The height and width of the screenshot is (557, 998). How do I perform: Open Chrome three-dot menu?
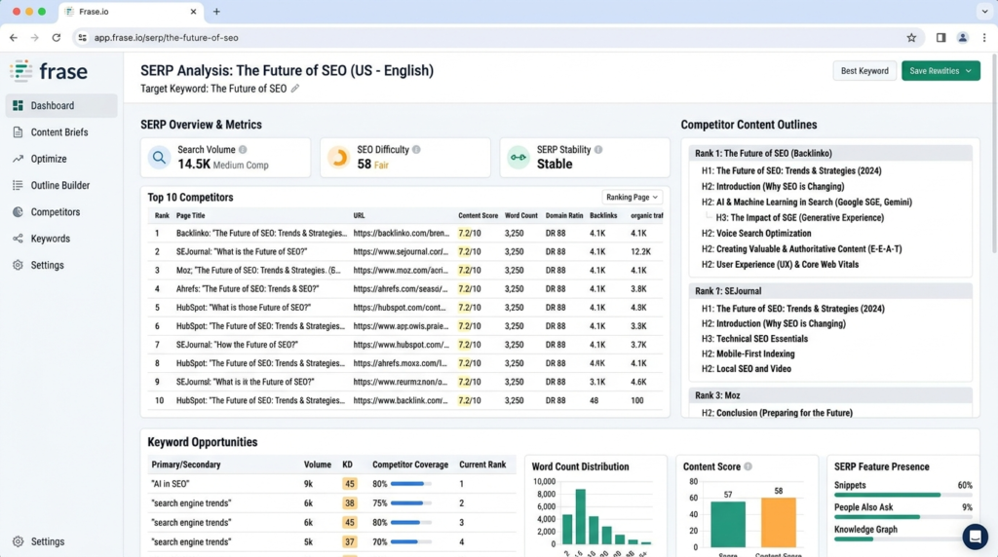(x=984, y=38)
